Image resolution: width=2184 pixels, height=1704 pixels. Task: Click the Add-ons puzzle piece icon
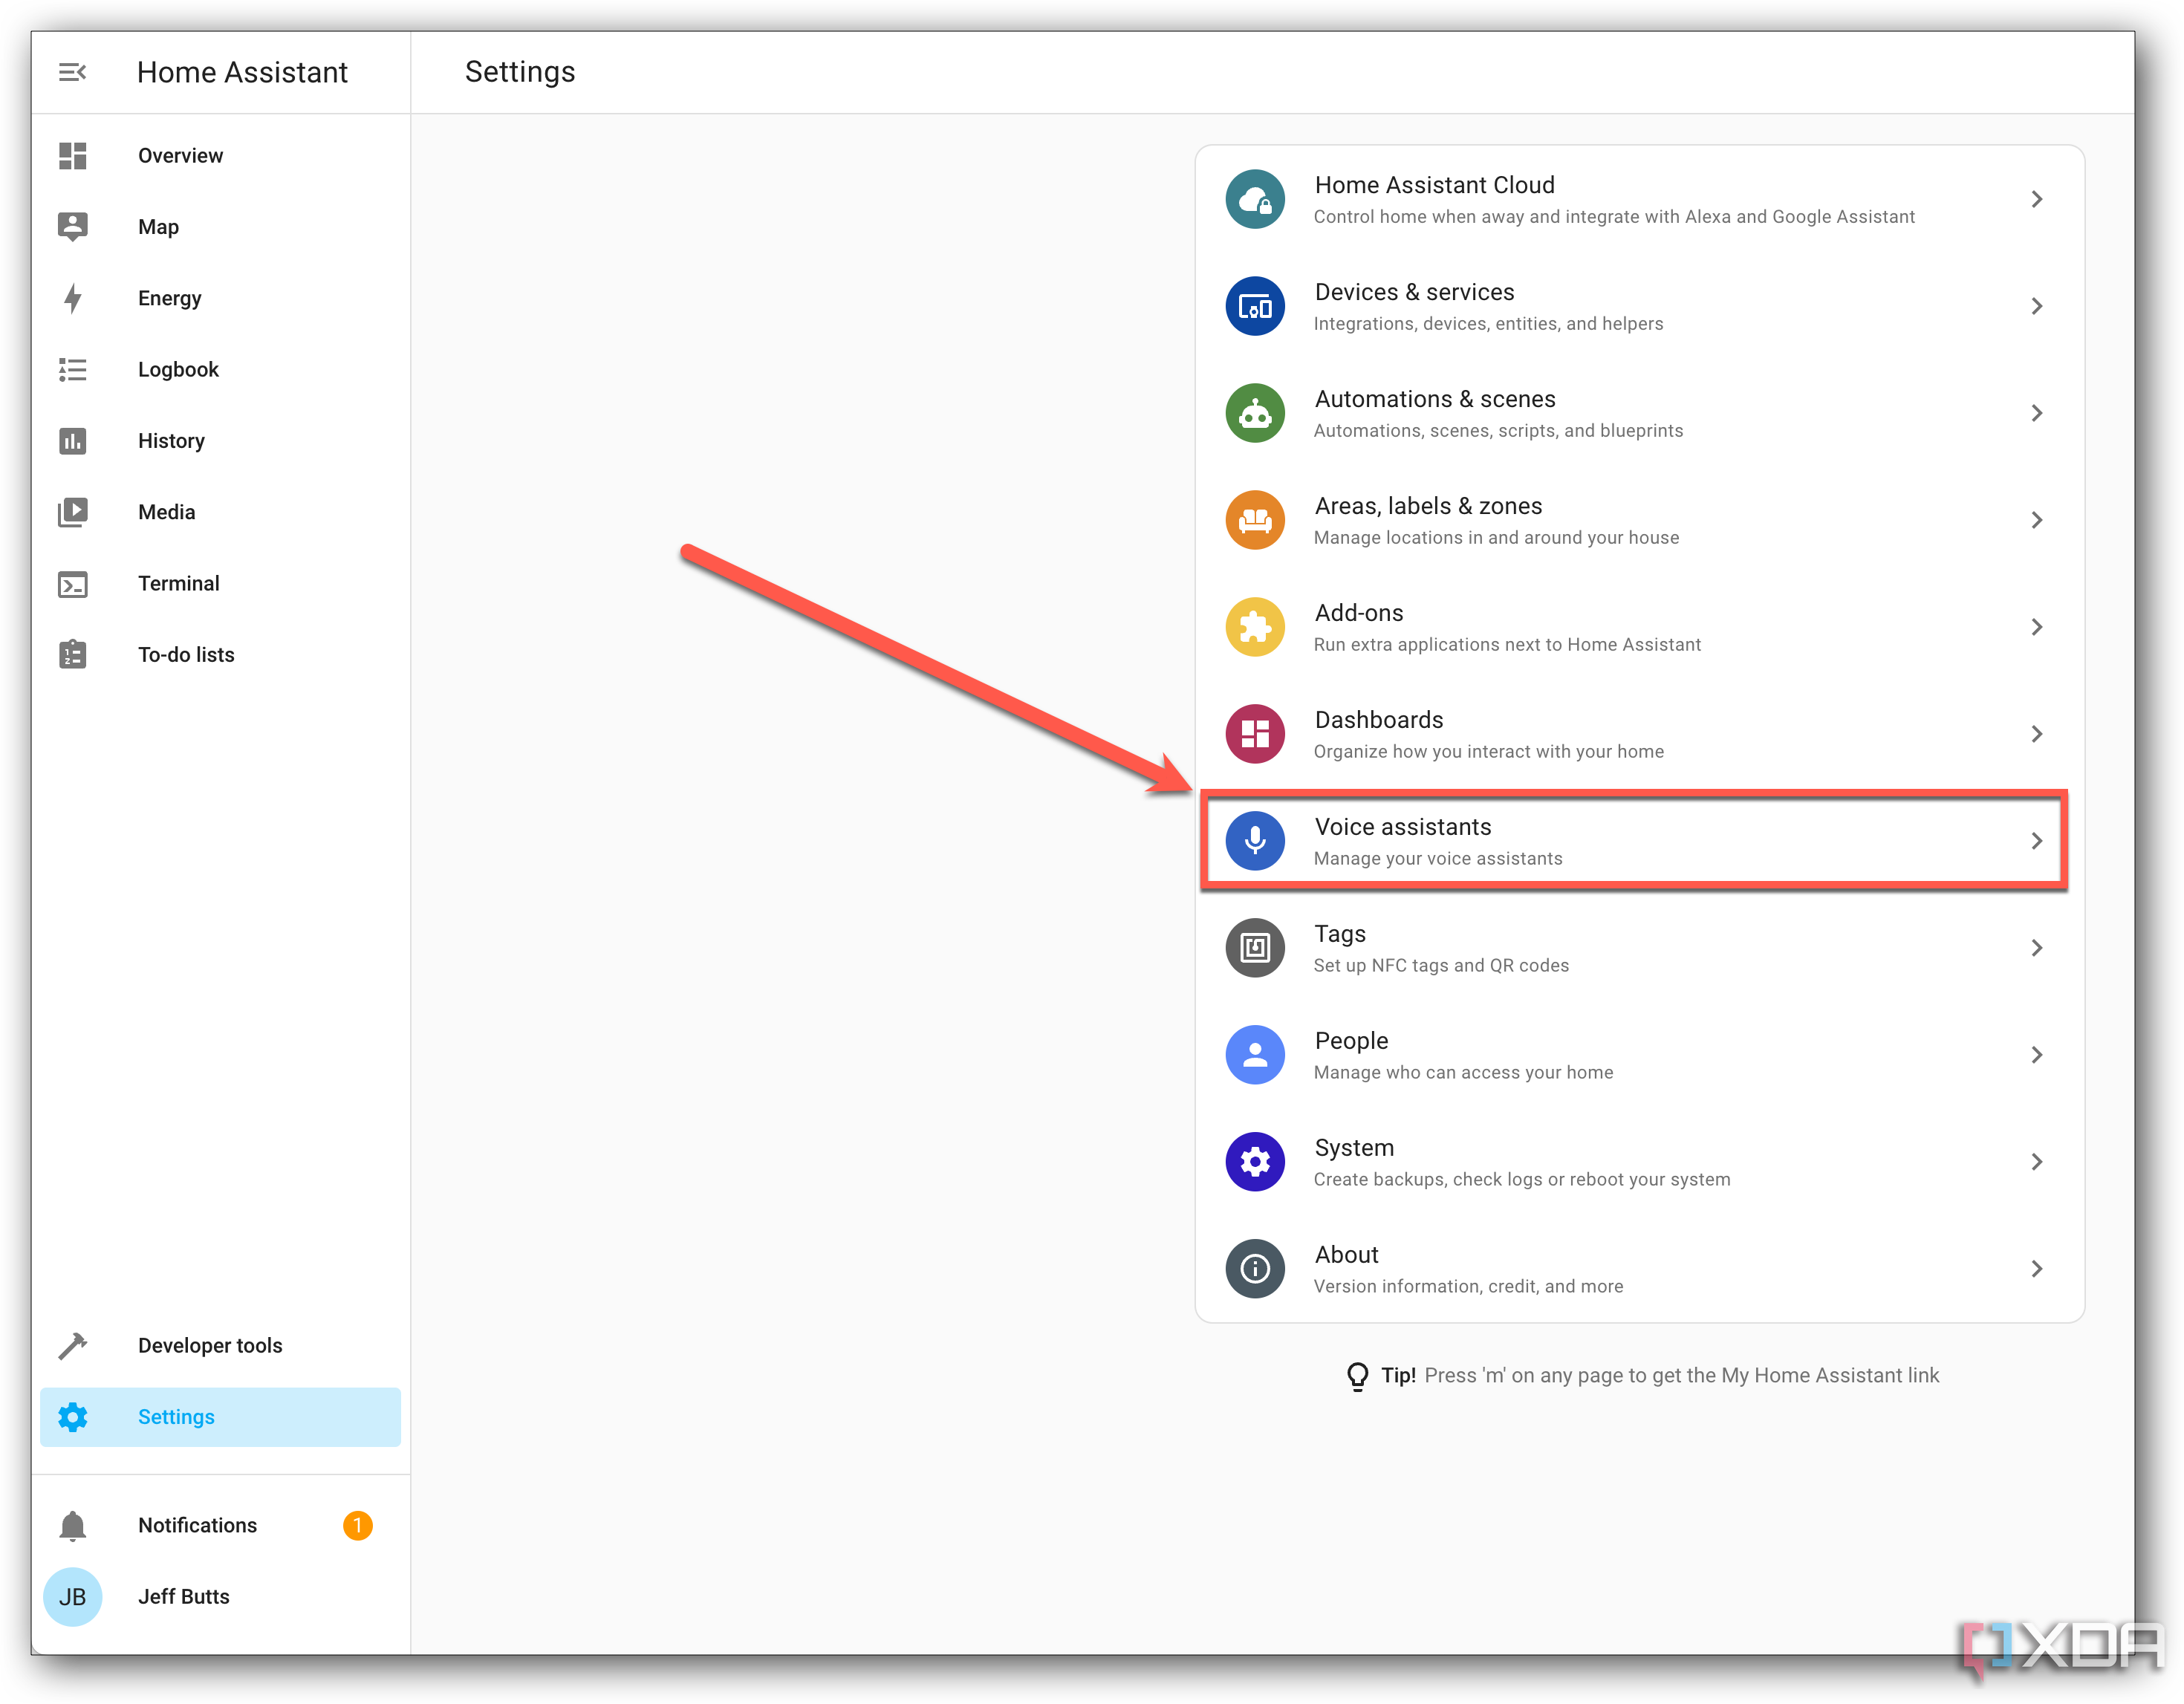[x=1255, y=628]
